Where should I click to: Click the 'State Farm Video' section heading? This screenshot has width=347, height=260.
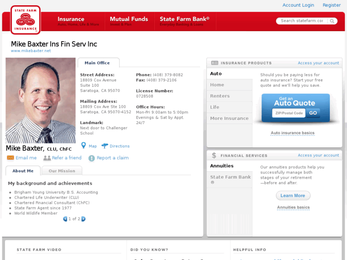tap(39, 250)
